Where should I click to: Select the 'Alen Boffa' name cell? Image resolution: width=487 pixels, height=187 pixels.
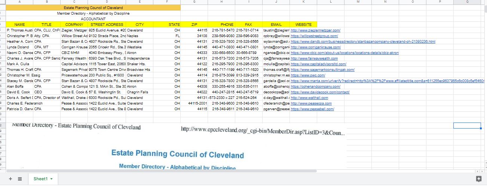[x=19, y=87]
